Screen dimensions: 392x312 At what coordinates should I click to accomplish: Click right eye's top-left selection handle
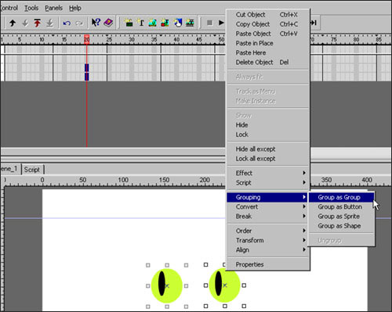point(205,265)
